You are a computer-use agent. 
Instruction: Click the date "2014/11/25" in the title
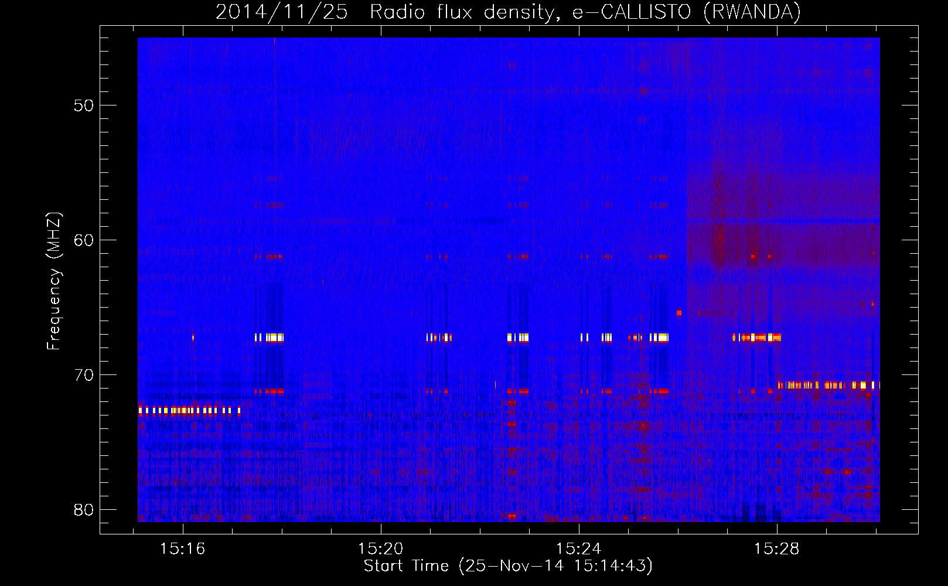click(282, 12)
